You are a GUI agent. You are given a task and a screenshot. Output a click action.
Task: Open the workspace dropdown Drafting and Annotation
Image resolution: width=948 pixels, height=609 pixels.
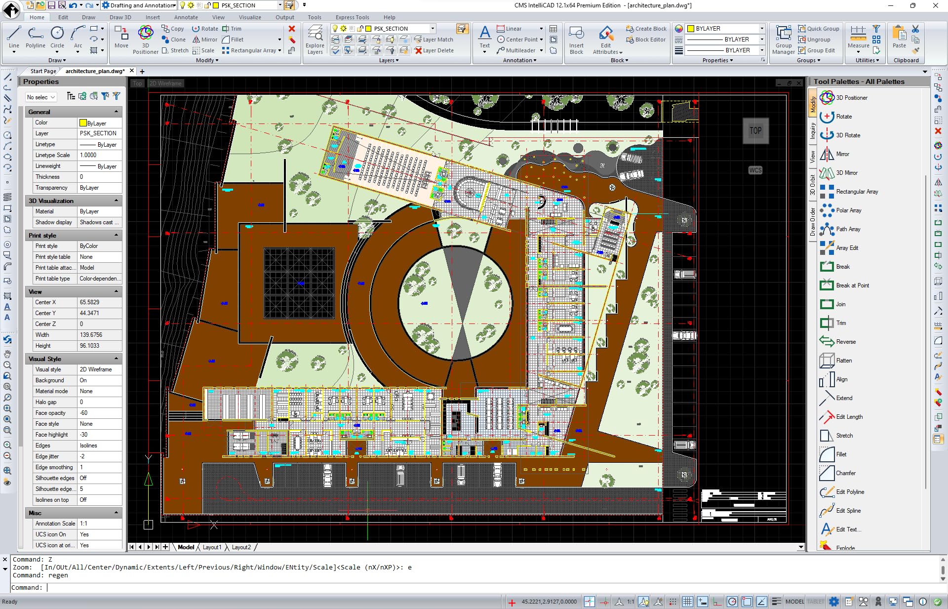[x=139, y=5]
